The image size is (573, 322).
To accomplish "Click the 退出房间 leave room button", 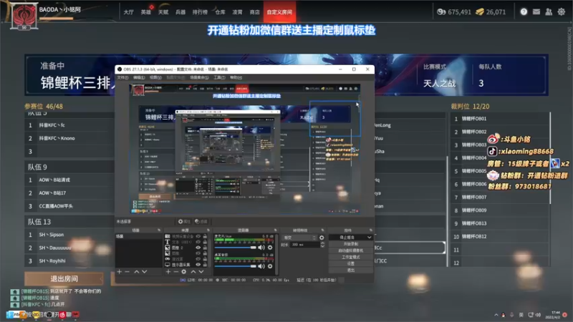I will pos(64,279).
